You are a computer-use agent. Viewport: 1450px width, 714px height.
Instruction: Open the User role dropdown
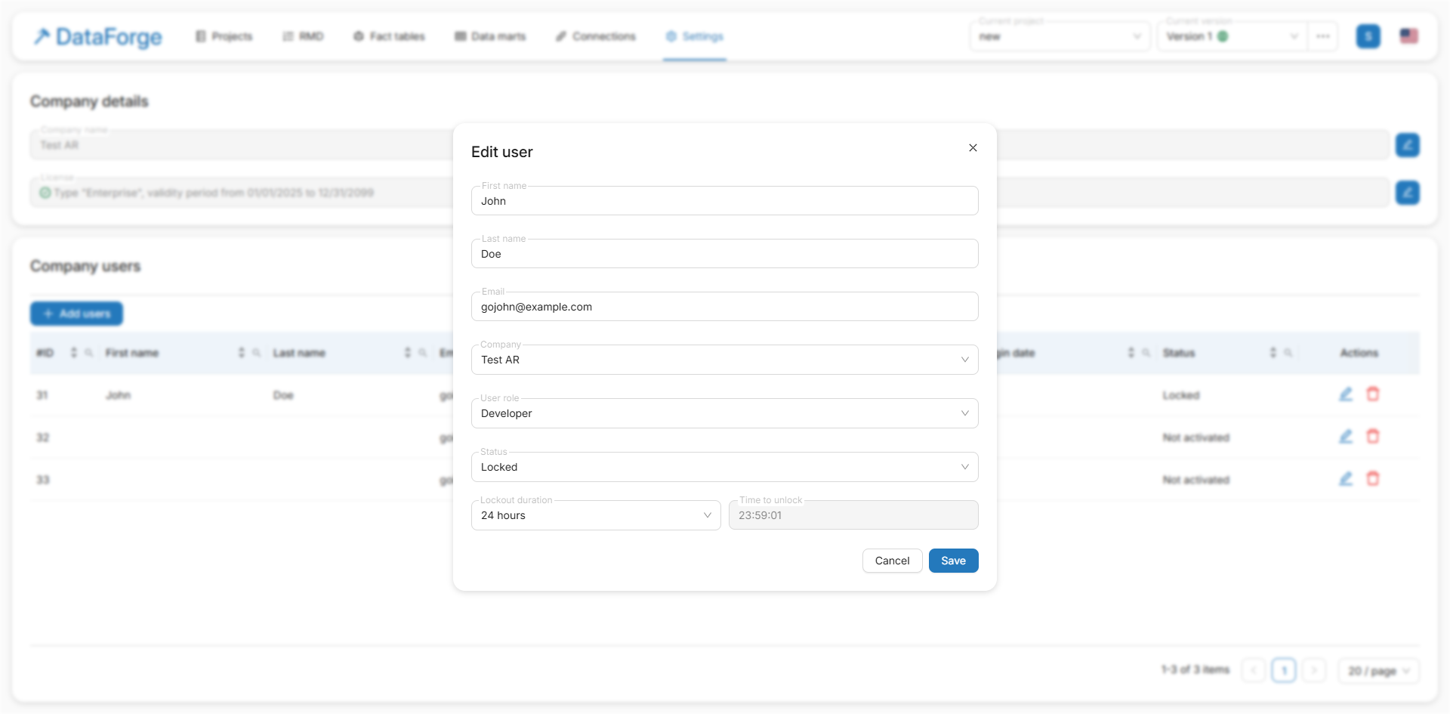coord(724,413)
